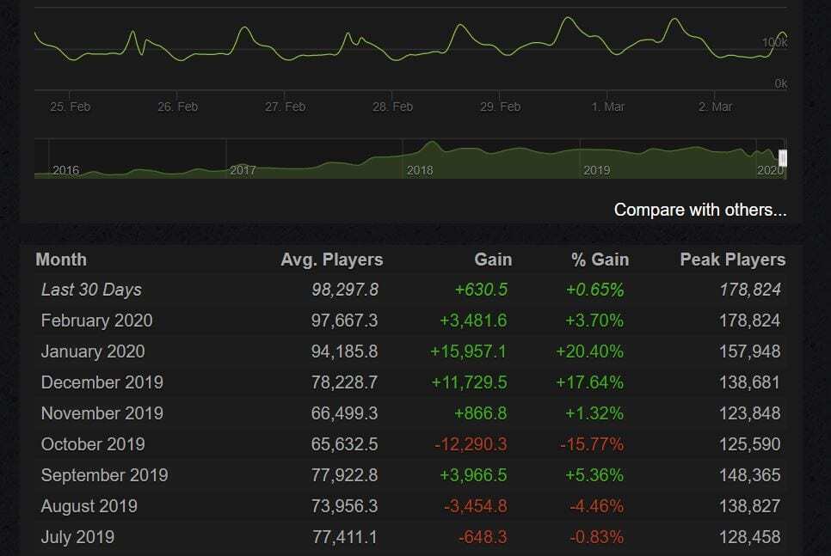Click the October 2019 month entry
The height and width of the screenshot is (556, 831).
coord(93,444)
